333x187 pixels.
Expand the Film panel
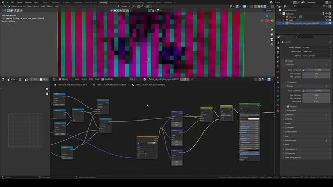coord(287,136)
